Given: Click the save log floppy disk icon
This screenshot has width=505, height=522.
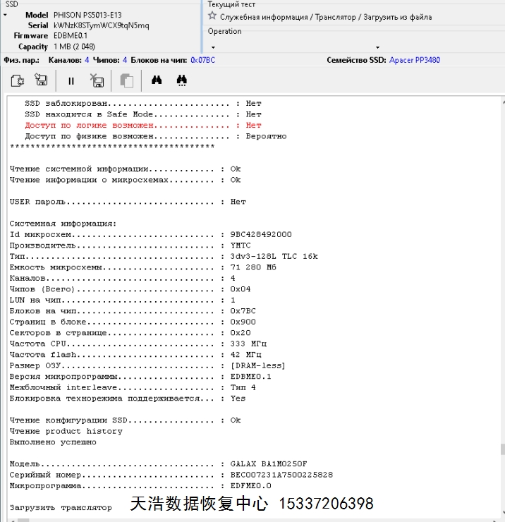Looking at the screenshot, I should (42, 81).
